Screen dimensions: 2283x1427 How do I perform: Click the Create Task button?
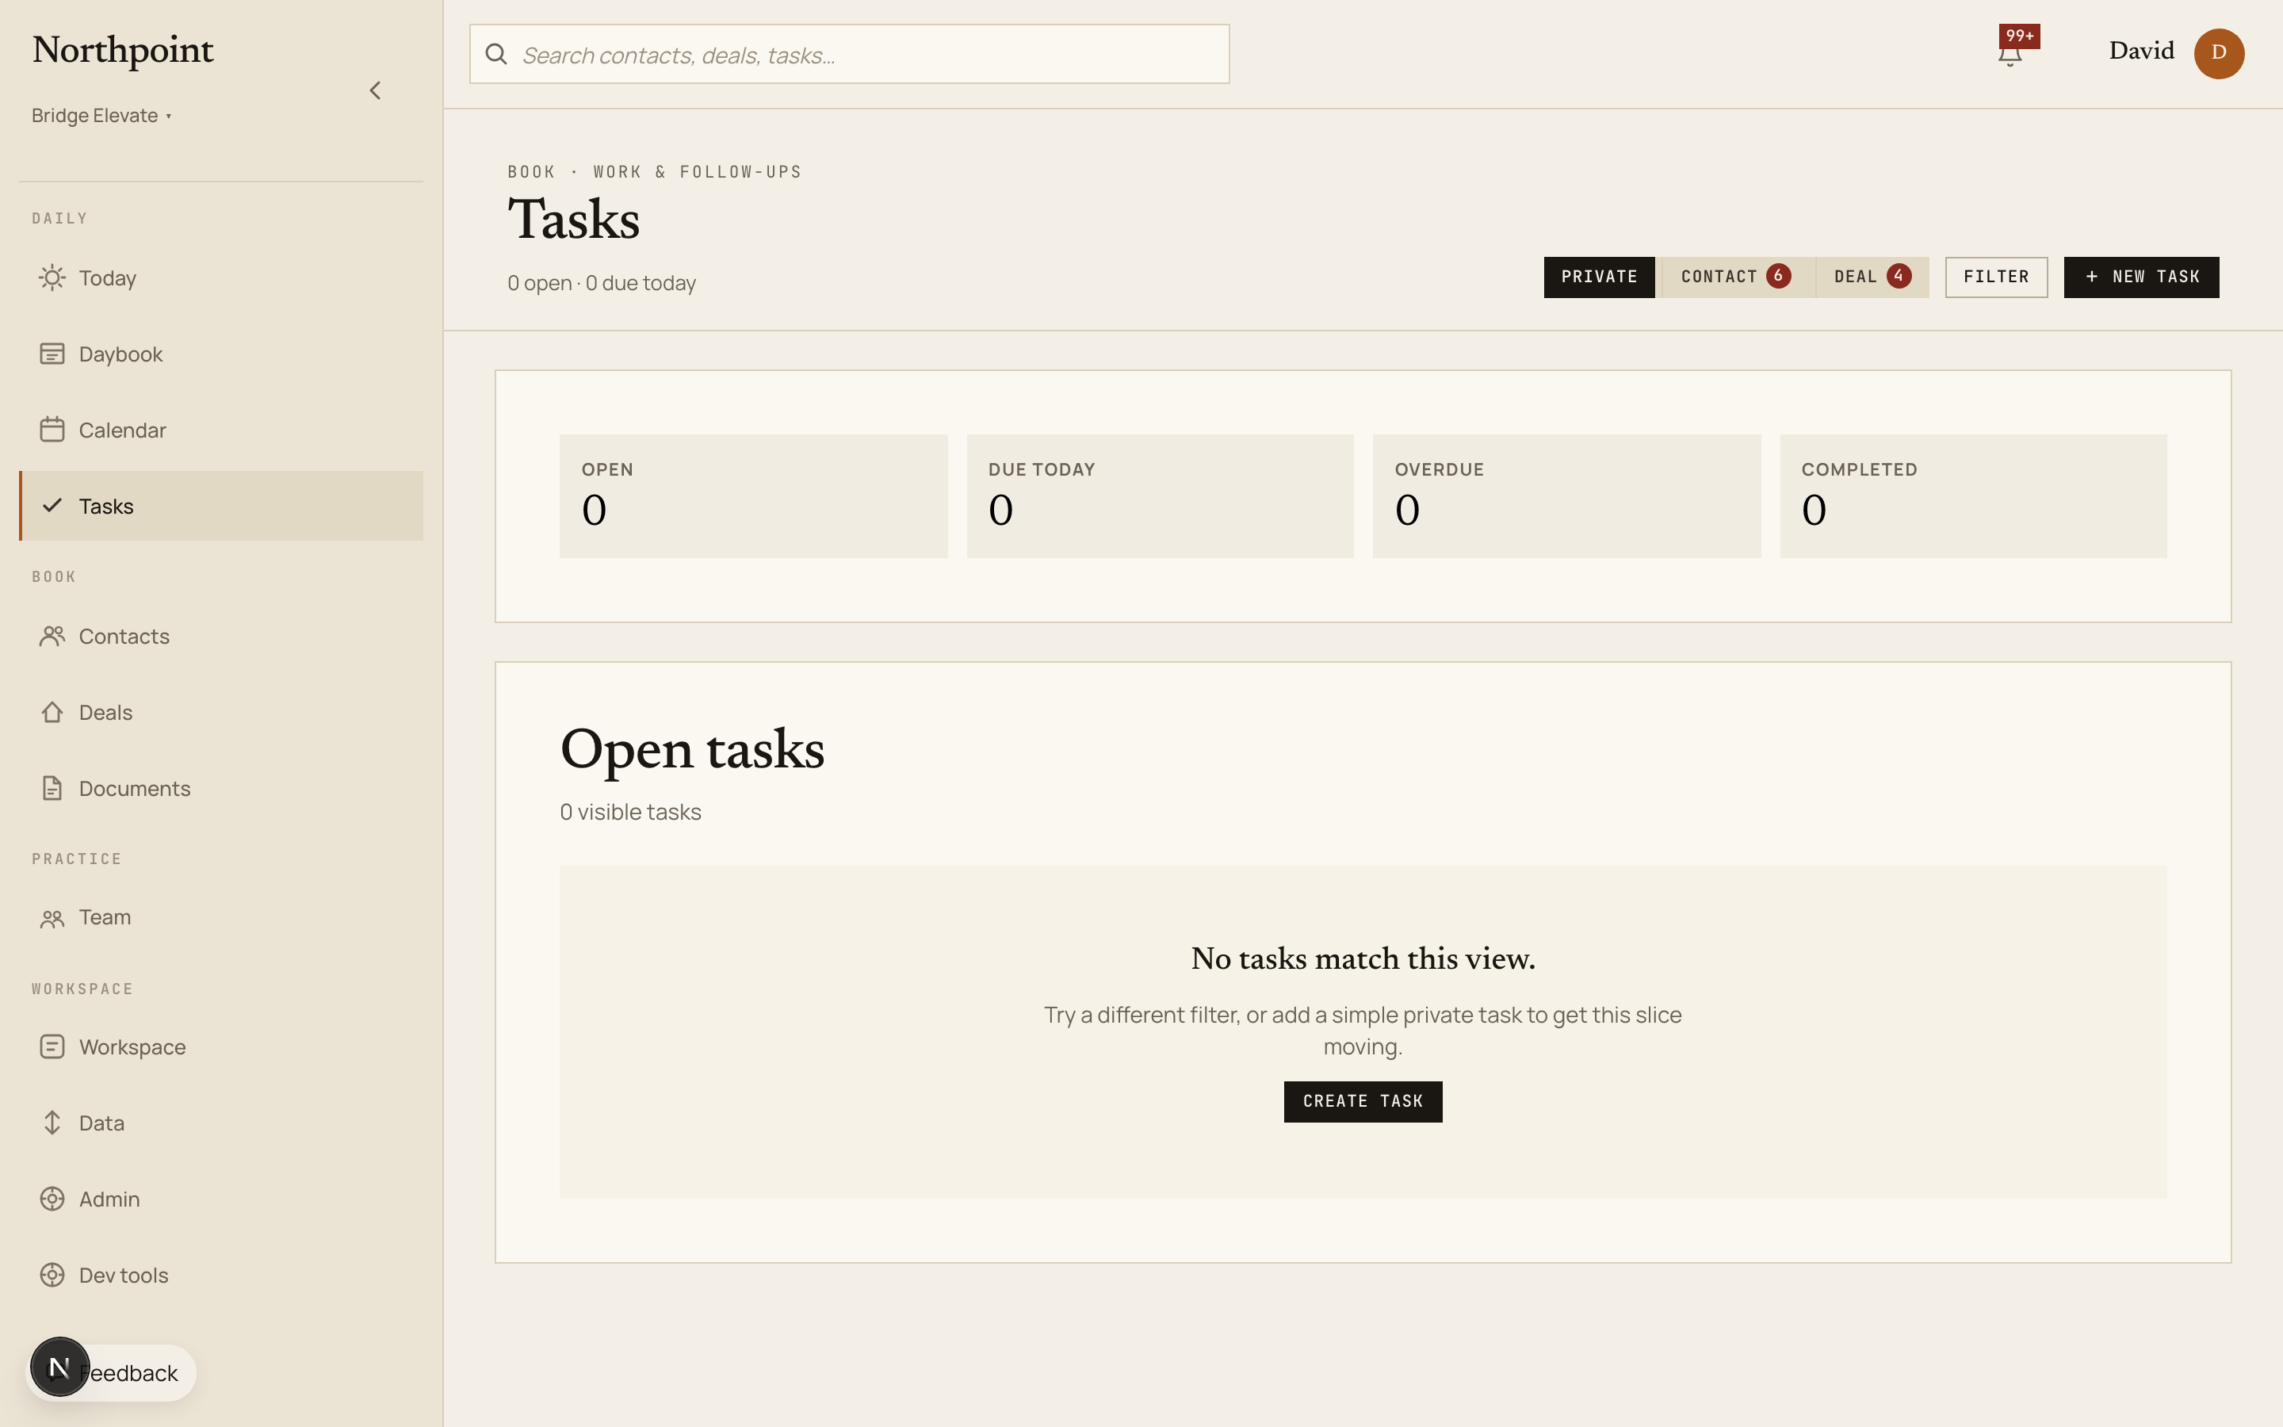tap(1362, 1101)
